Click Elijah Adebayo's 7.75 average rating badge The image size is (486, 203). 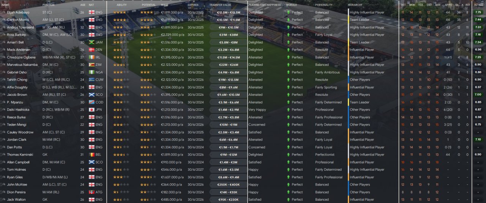click(x=478, y=13)
